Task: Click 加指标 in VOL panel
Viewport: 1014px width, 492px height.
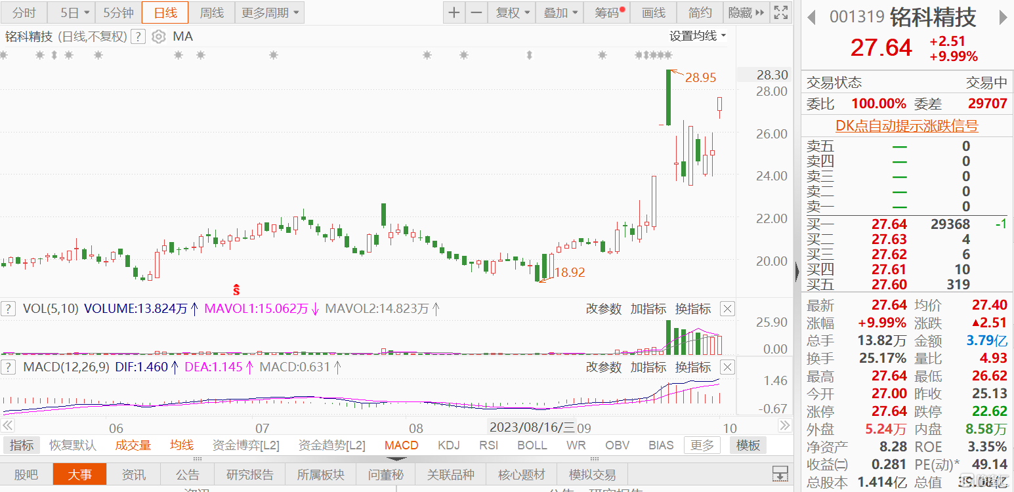Action: 648,308
